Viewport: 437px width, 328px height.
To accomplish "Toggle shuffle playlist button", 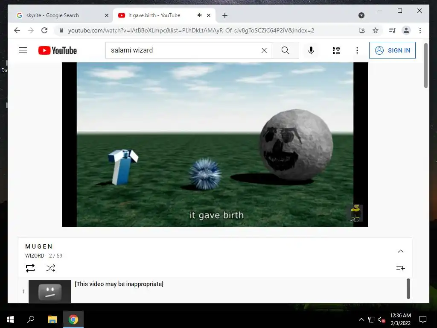I will (x=50, y=268).
